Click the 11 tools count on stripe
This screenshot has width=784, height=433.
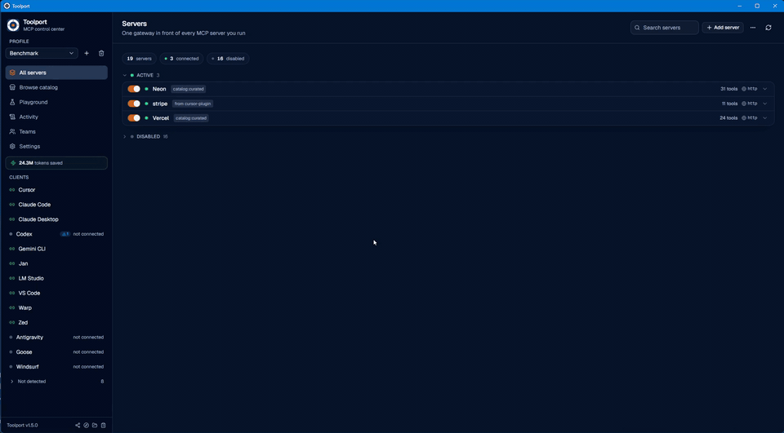click(x=729, y=104)
